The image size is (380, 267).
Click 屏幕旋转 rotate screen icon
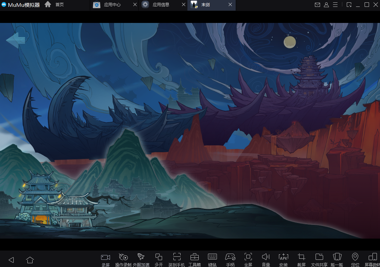[x=372, y=260]
